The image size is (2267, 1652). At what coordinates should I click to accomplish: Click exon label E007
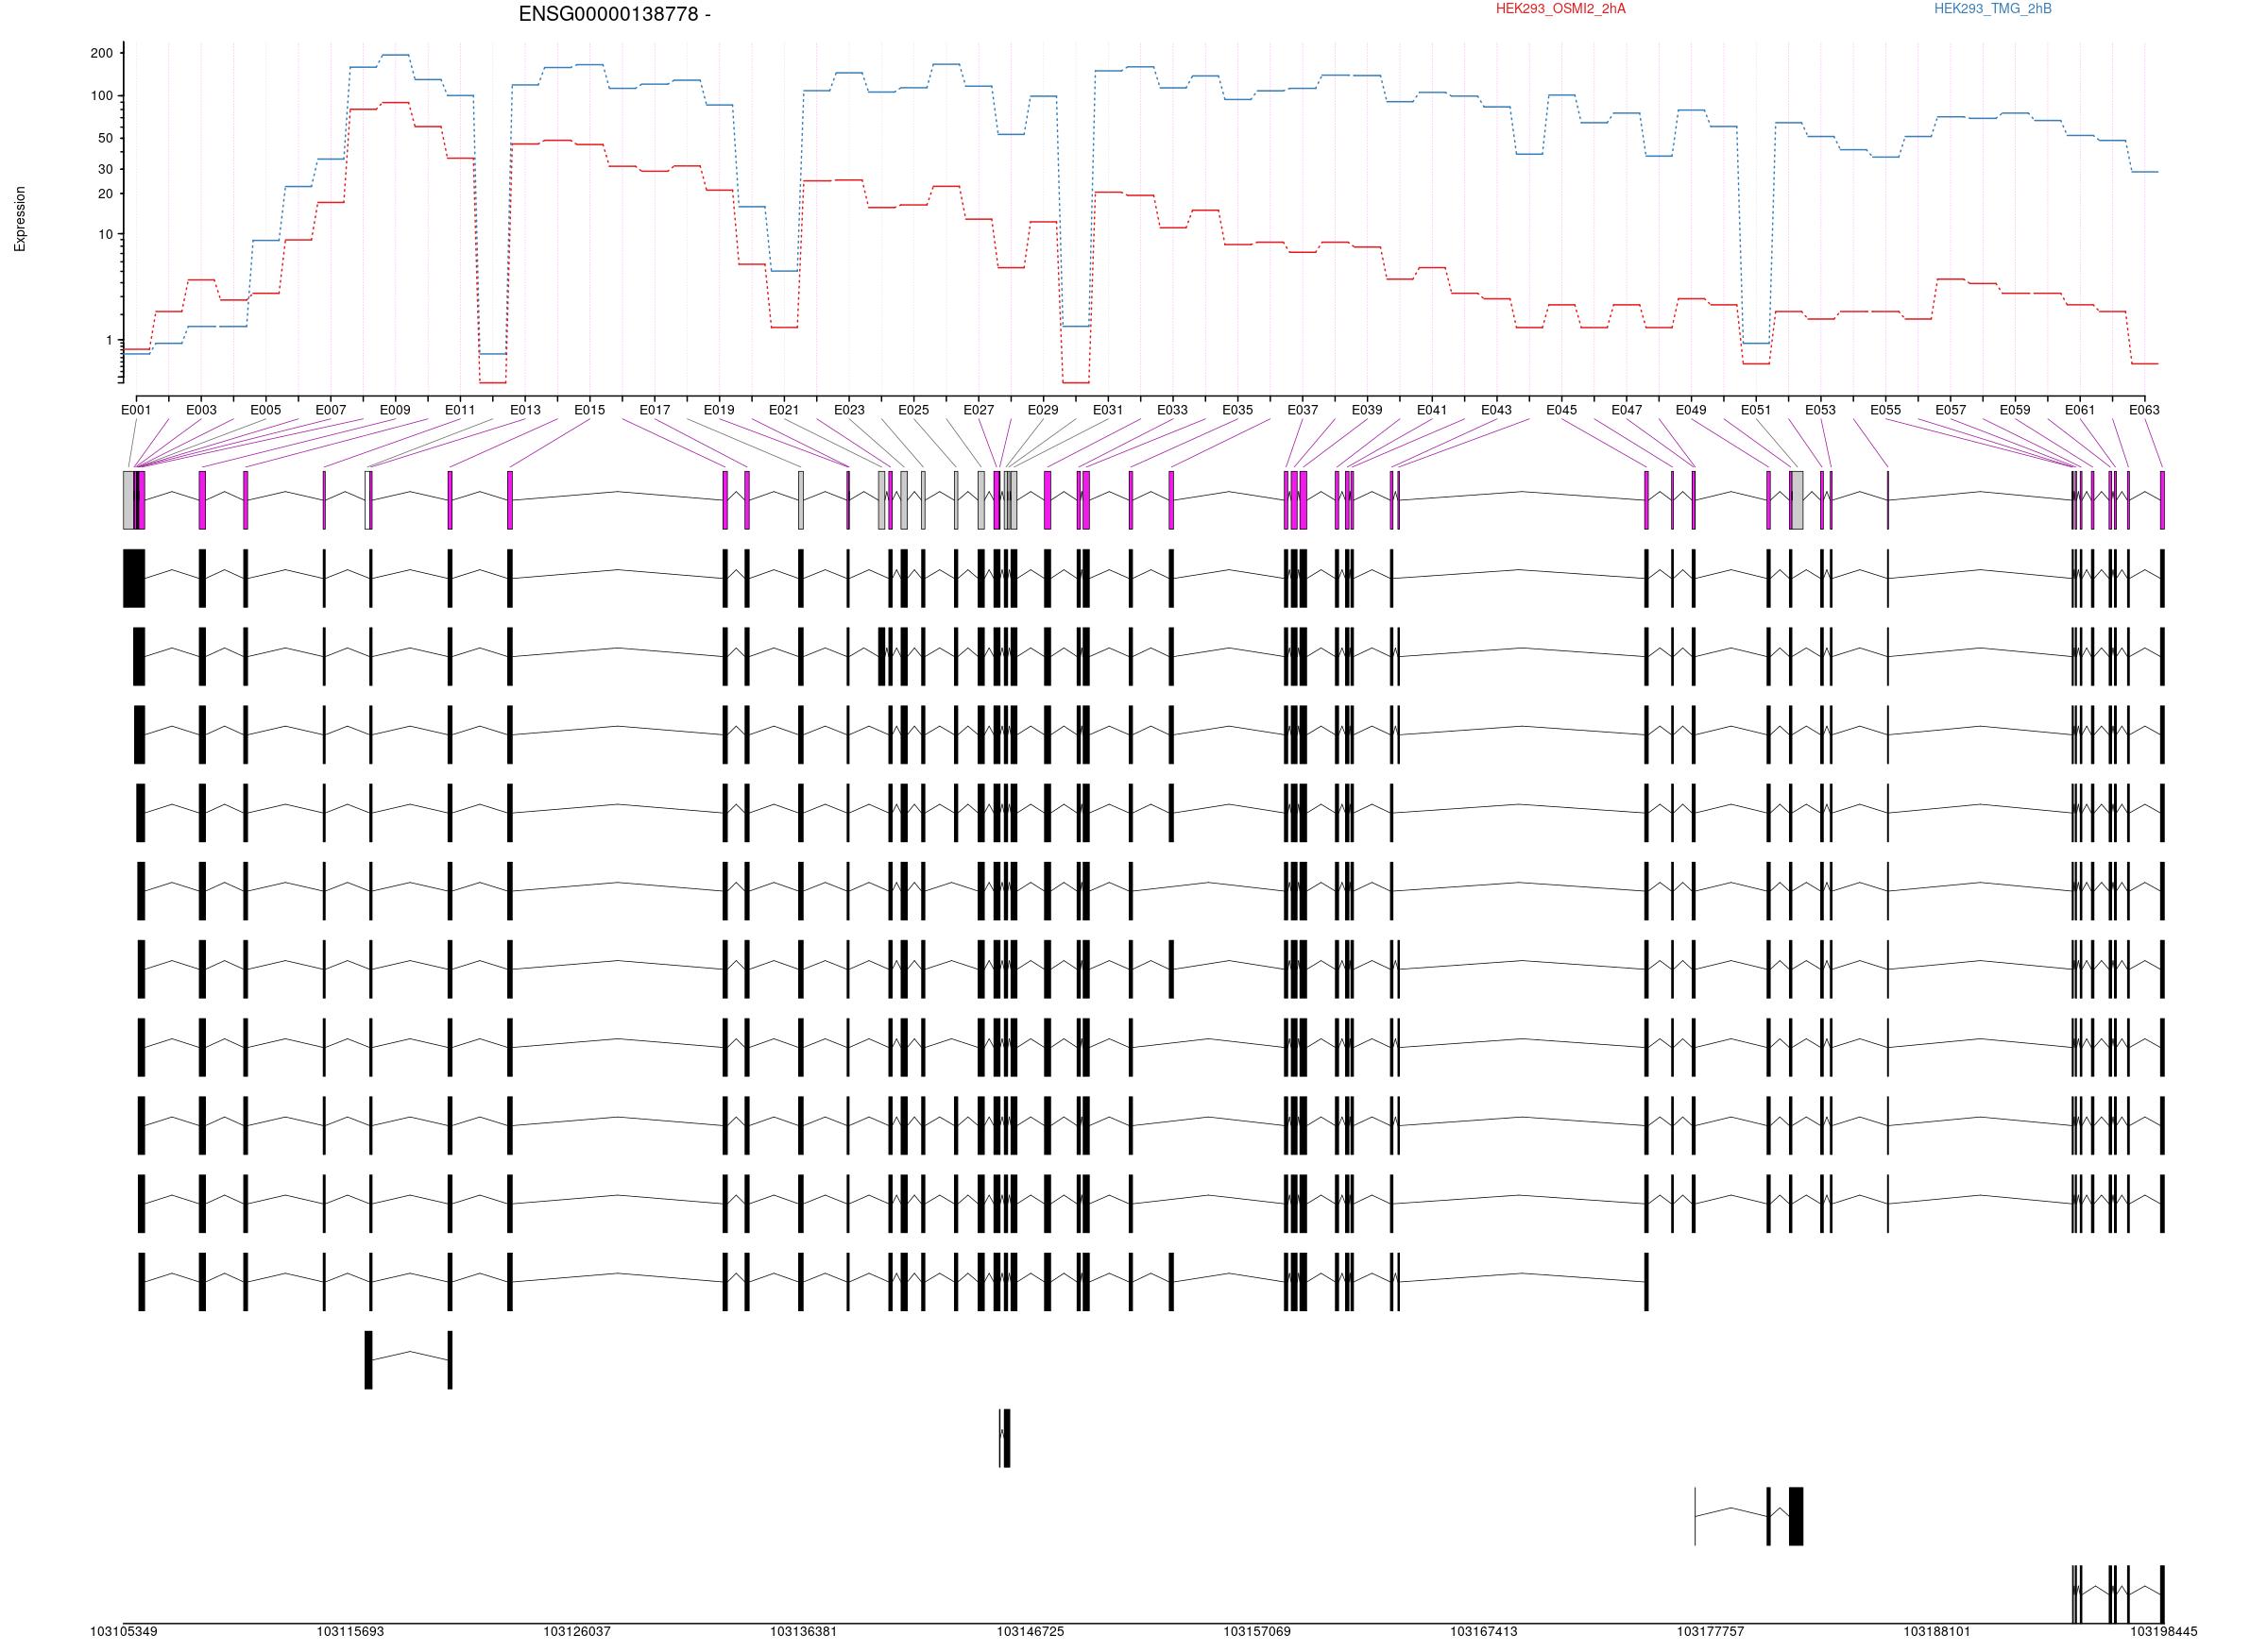click(x=331, y=410)
